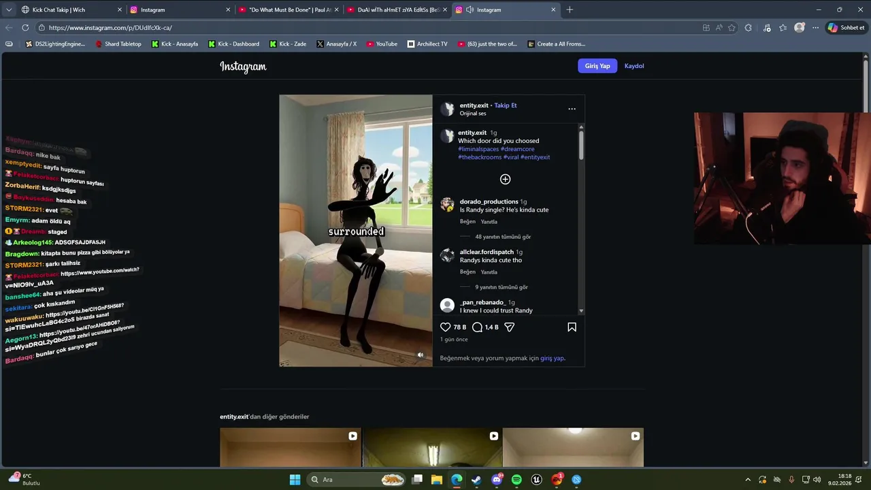Image resolution: width=871 pixels, height=490 pixels.
Task: Open Spotify from the taskbar
Action: tap(516, 480)
